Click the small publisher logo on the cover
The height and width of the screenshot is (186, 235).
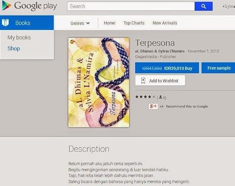coord(74,41)
